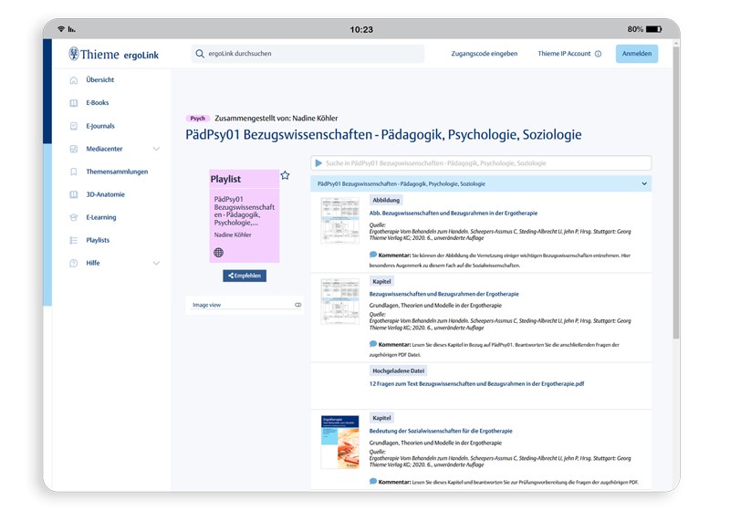Click the Hochgeladene Datei label tag
The height and width of the screenshot is (511, 730).
tap(399, 370)
